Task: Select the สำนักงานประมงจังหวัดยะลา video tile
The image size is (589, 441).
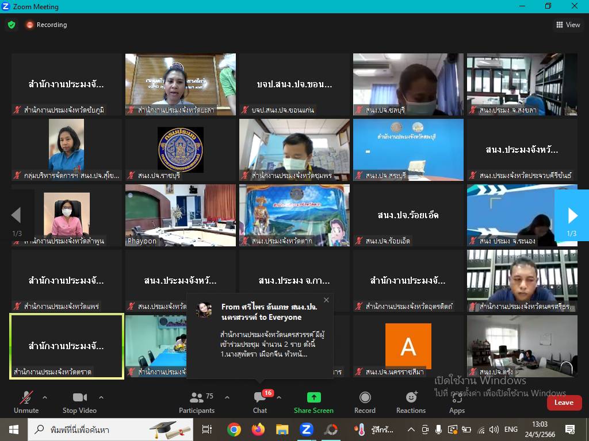Action: (x=181, y=84)
